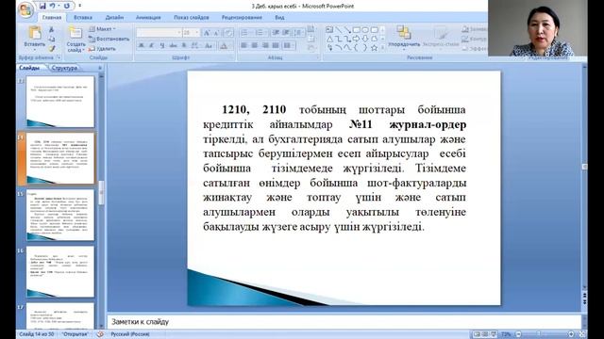Image resolution: width=604 pixels, height=339 pixels.
Task: Toggle text shadow formatting
Action: 184,45
